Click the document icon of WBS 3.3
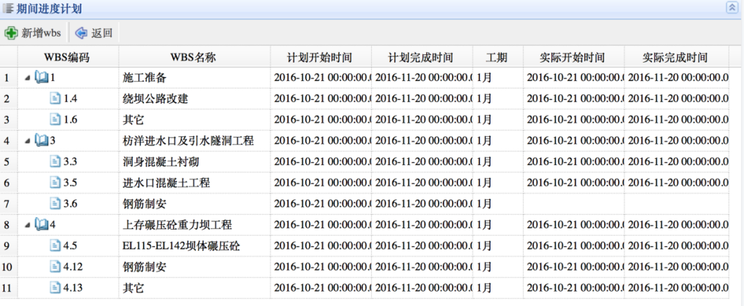This screenshot has height=306, width=744. tap(56, 161)
